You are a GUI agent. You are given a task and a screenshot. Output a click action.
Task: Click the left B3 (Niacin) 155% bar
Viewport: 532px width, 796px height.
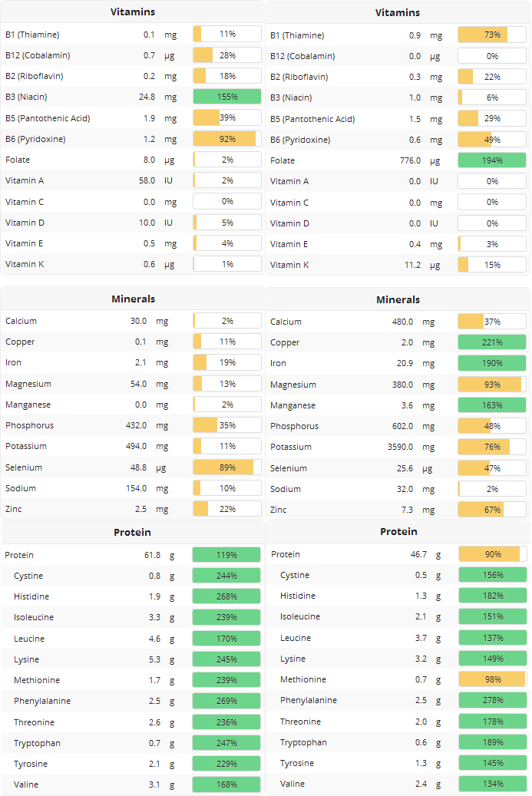coord(227,97)
